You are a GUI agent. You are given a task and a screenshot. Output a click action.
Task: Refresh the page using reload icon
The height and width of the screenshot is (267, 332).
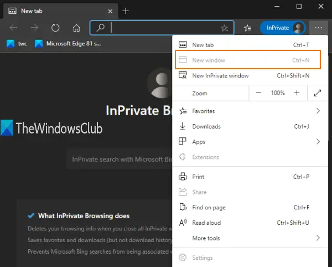pyautogui.click(x=55, y=28)
